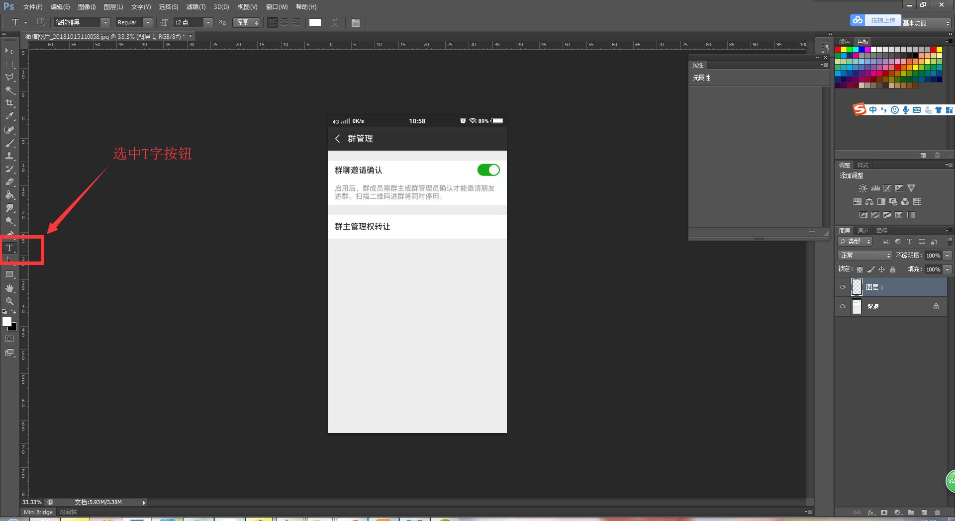The image size is (955, 521).
Task: Select the Horizontal Type tool
Action: tap(9, 248)
